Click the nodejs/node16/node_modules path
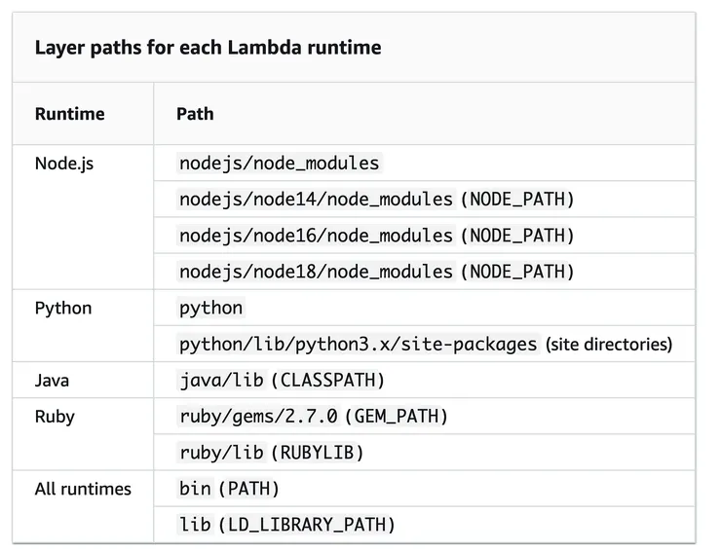The image size is (721, 550). tap(317, 236)
